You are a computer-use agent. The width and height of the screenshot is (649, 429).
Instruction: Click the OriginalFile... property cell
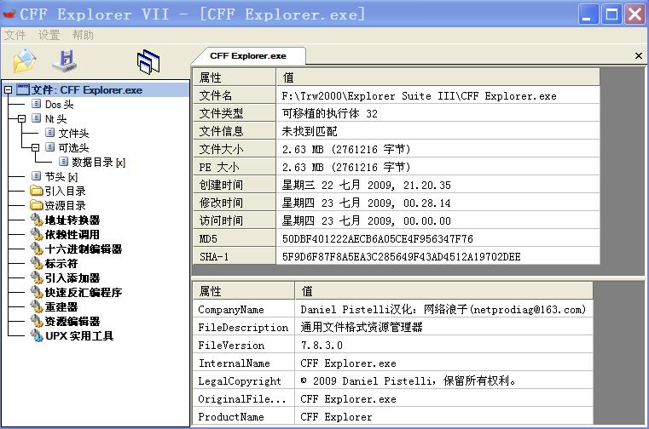(243, 399)
